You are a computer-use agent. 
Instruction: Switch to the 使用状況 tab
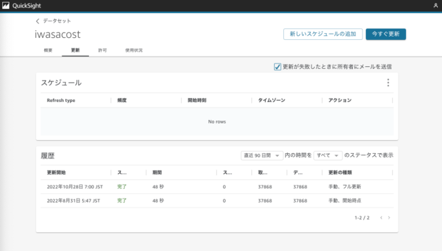[134, 50]
